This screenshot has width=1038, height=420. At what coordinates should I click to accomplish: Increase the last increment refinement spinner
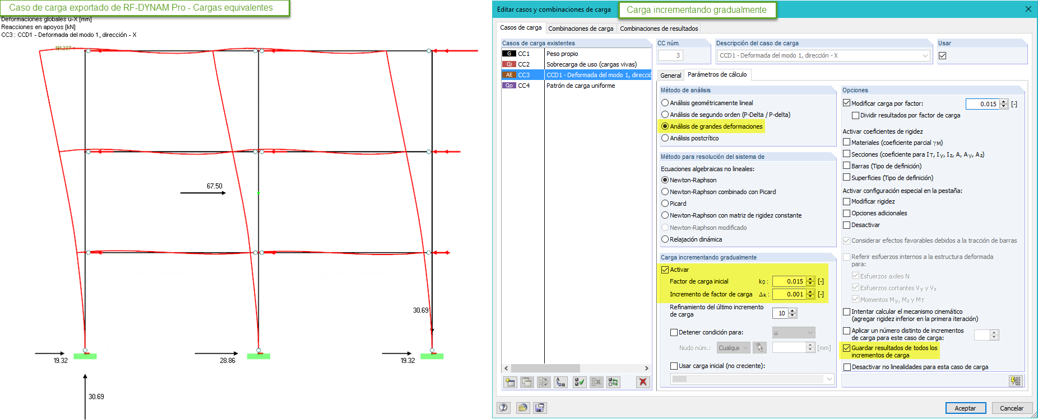pos(793,311)
